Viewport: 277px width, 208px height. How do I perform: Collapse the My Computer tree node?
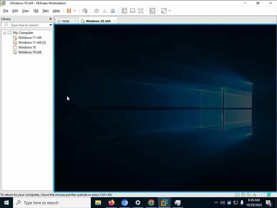[x=5, y=33]
